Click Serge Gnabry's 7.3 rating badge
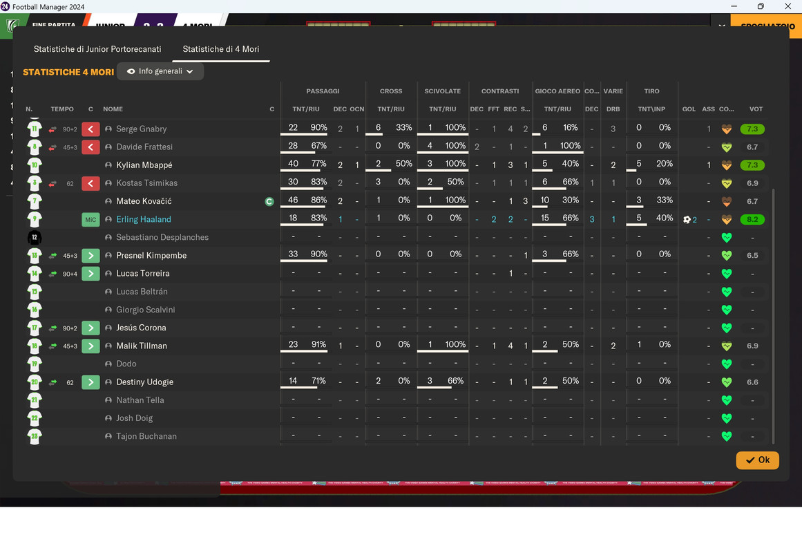 point(752,129)
